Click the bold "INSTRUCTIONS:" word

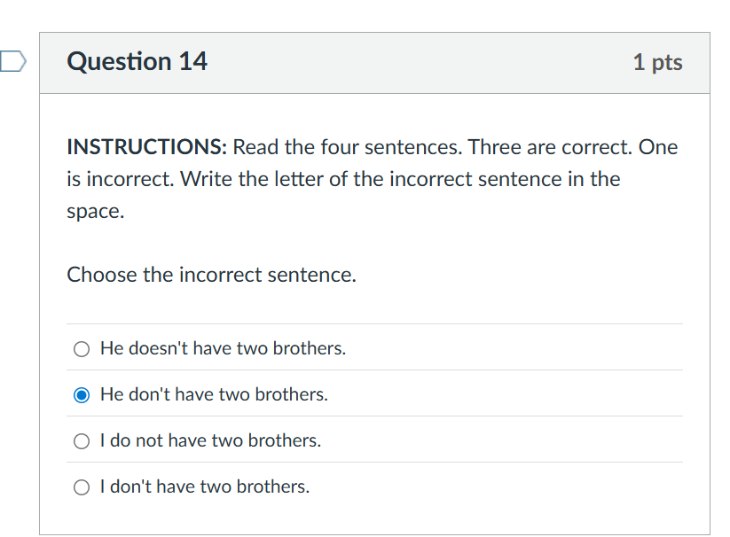147,147
